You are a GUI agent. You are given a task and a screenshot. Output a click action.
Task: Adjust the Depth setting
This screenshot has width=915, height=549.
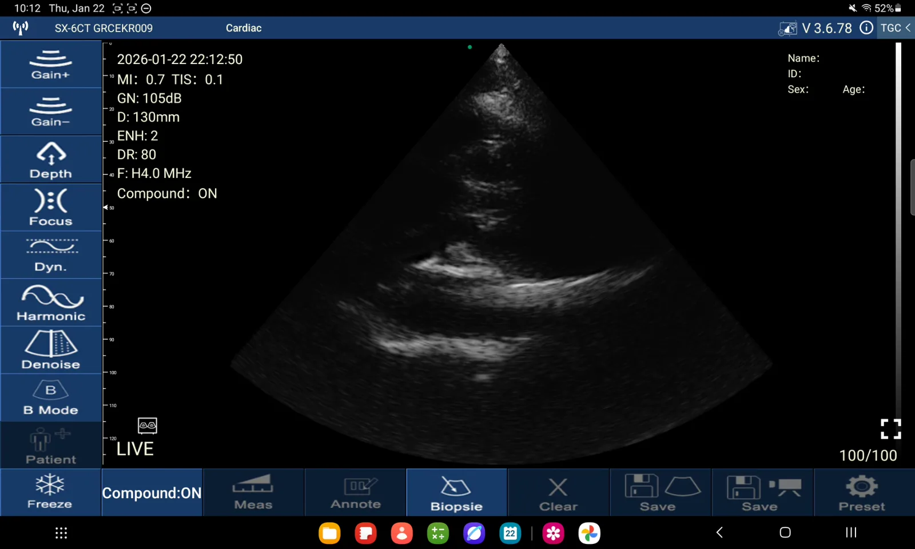51,160
